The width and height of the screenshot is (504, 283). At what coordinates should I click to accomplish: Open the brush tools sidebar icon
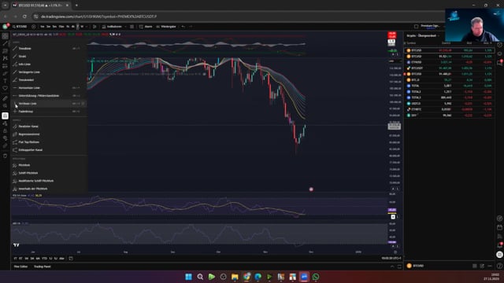(x=6, y=73)
